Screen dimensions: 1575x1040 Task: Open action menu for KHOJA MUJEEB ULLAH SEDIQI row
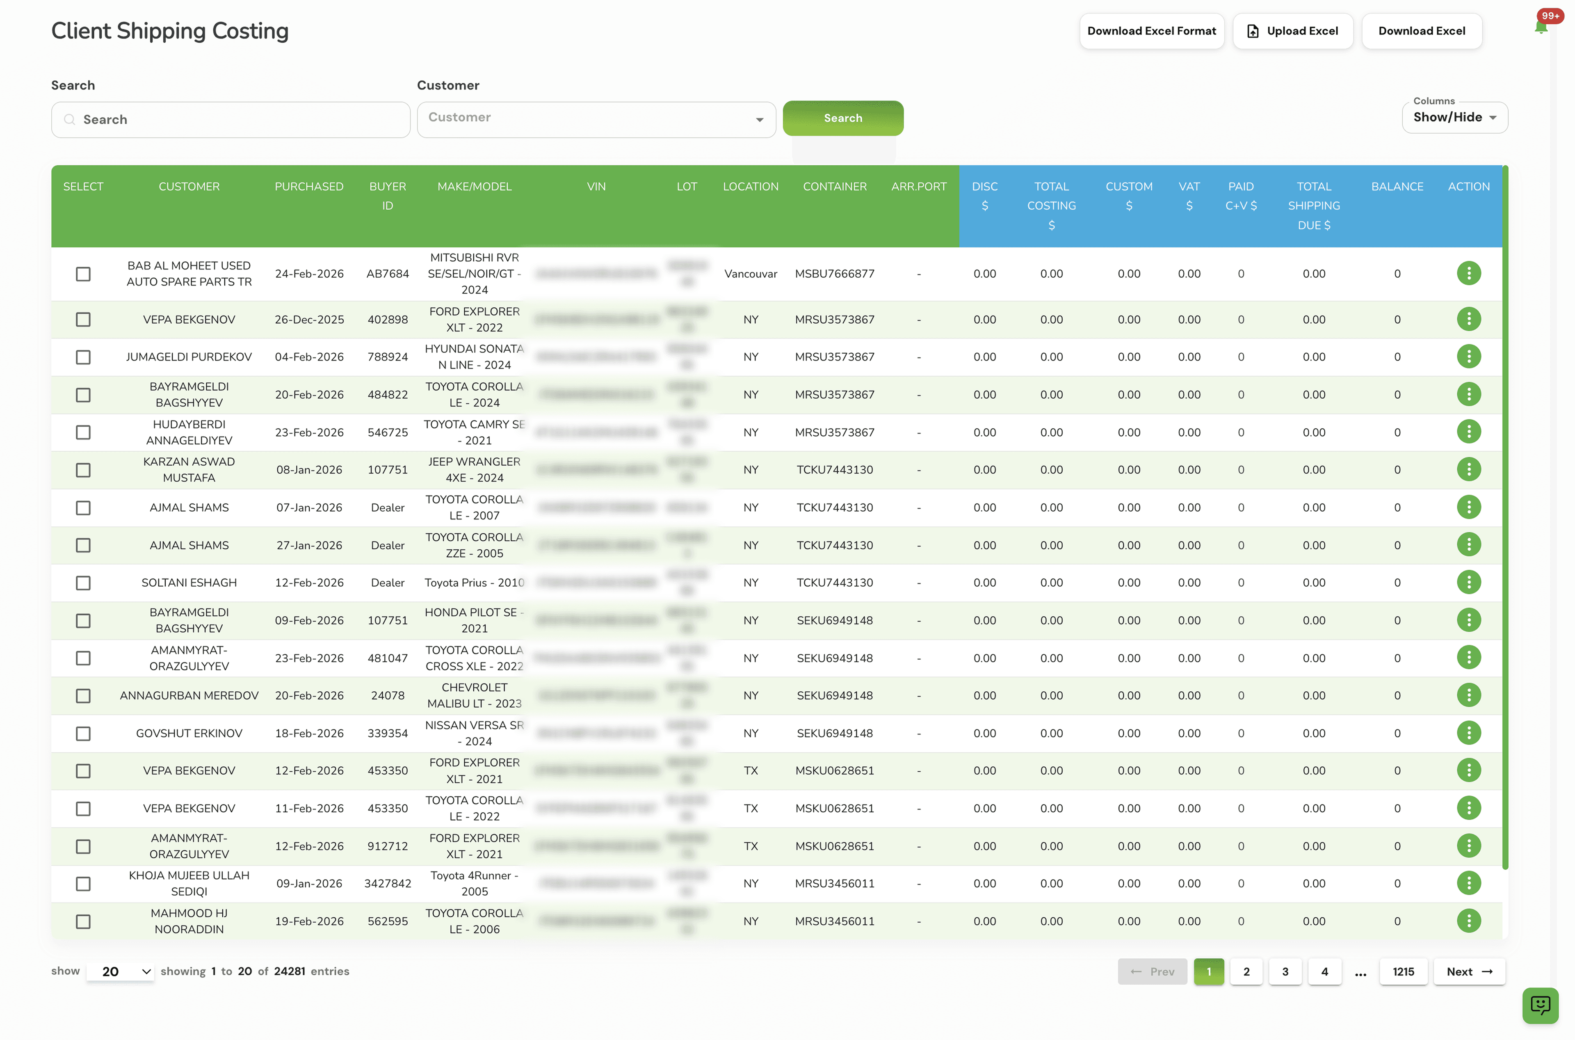(1468, 883)
